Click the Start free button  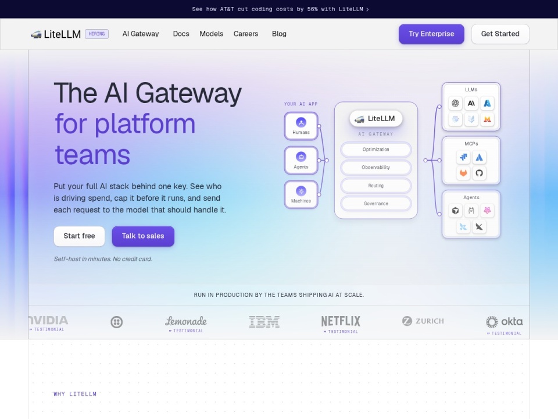click(x=80, y=236)
